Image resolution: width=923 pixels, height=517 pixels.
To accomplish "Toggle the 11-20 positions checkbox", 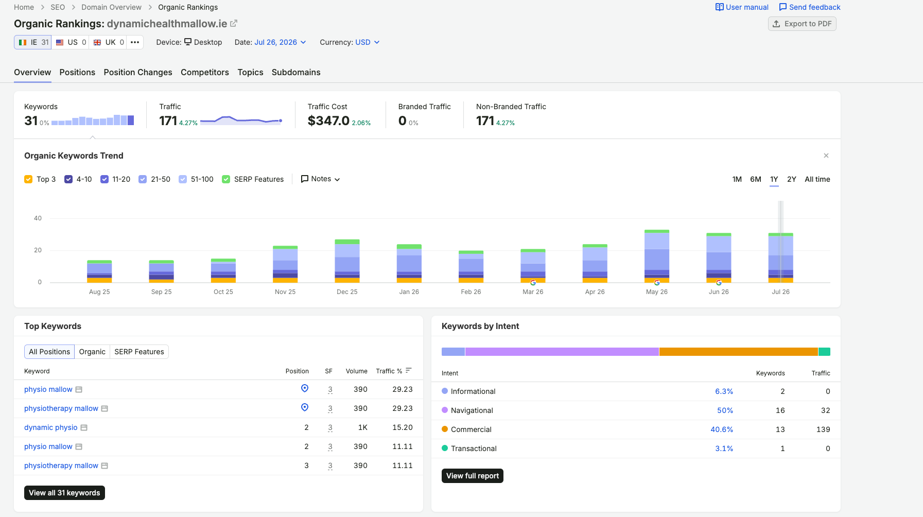I will [105, 179].
